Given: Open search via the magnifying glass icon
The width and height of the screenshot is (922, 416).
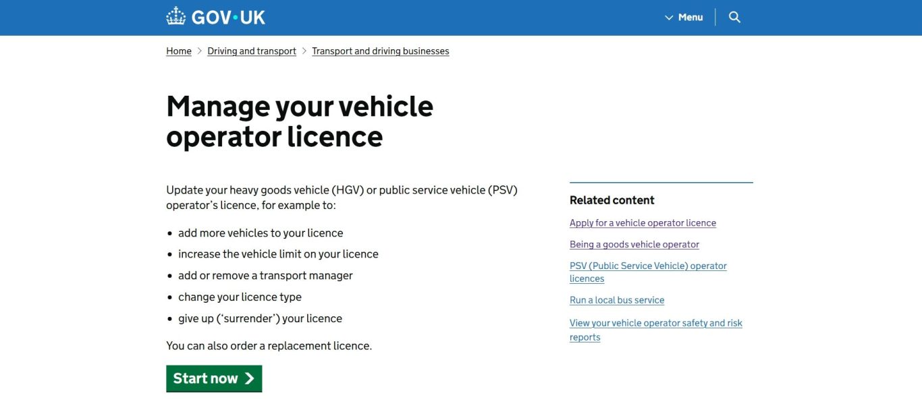Looking at the screenshot, I should click(x=734, y=17).
